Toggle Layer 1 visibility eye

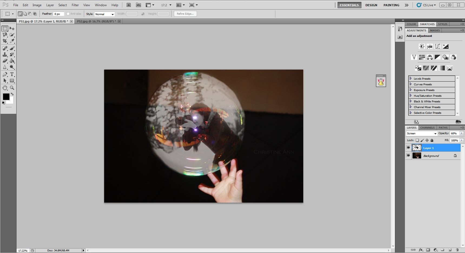[x=408, y=148]
